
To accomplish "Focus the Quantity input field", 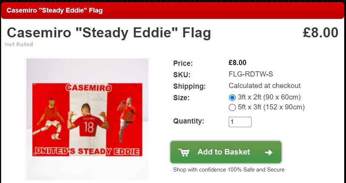I will pos(240,122).
